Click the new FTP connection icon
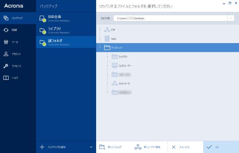The height and width of the screenshot is (153, 239). (x=138, y=147)
